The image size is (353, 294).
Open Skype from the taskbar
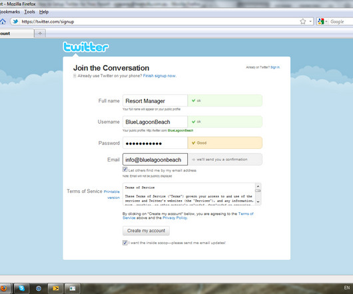21,288
